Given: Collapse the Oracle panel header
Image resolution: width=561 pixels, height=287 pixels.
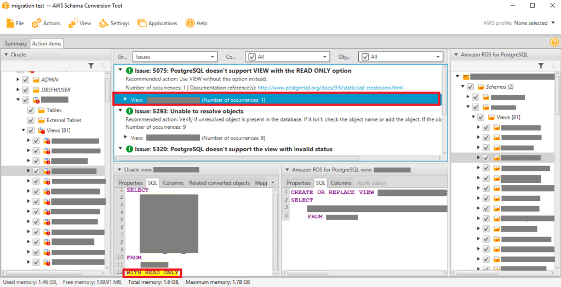Looking at the screenshot, I should (6, 55).
